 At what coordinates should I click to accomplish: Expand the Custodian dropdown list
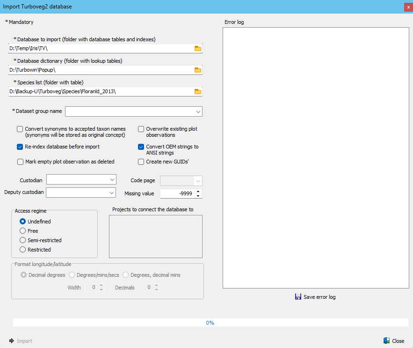coord(112,179)
